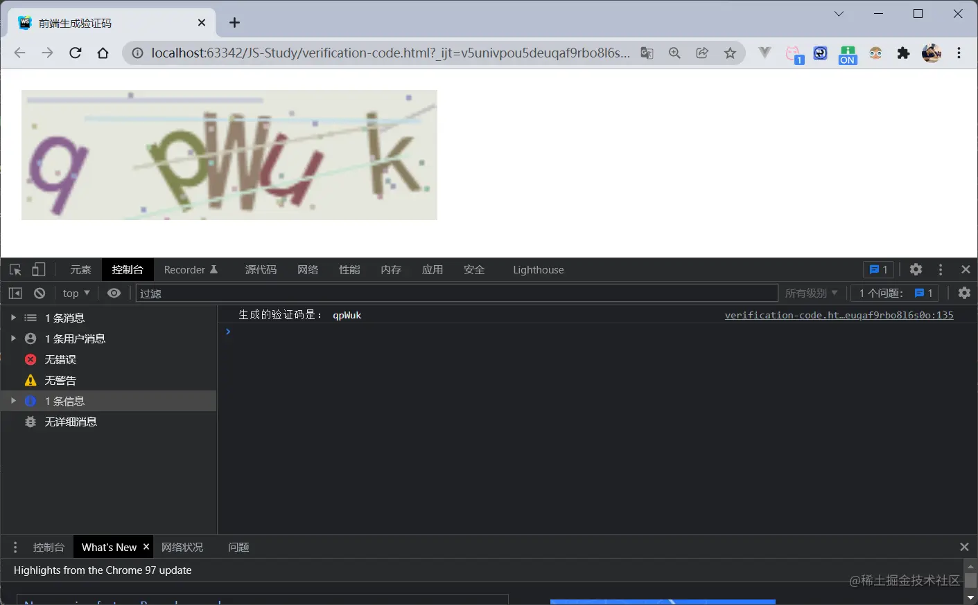Close the What's New tab
978x605 pixels.
[146, 547]
